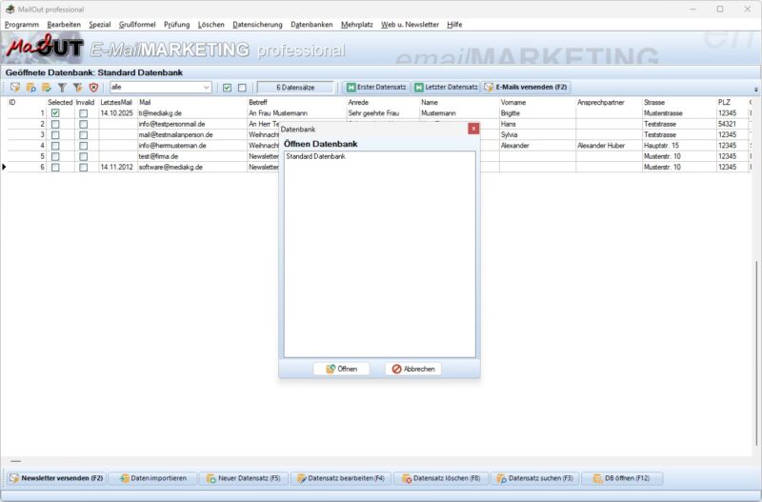762x502 pixels.
Task: Check Invalid checkbox for record 2
Action: click(x=84, y=124)
